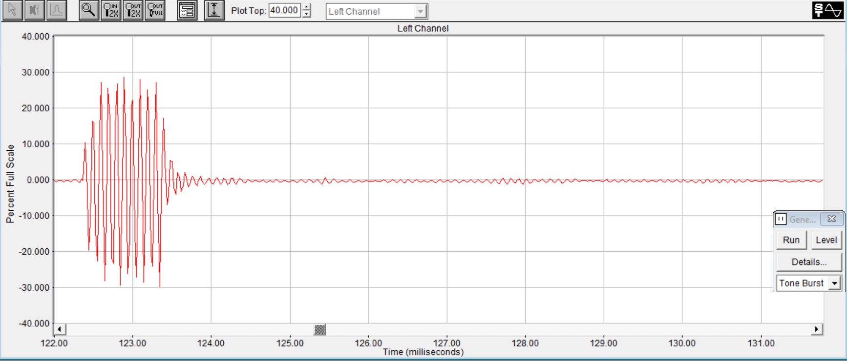Click the horizontal time scrollbar thumb

pos(320,329)
